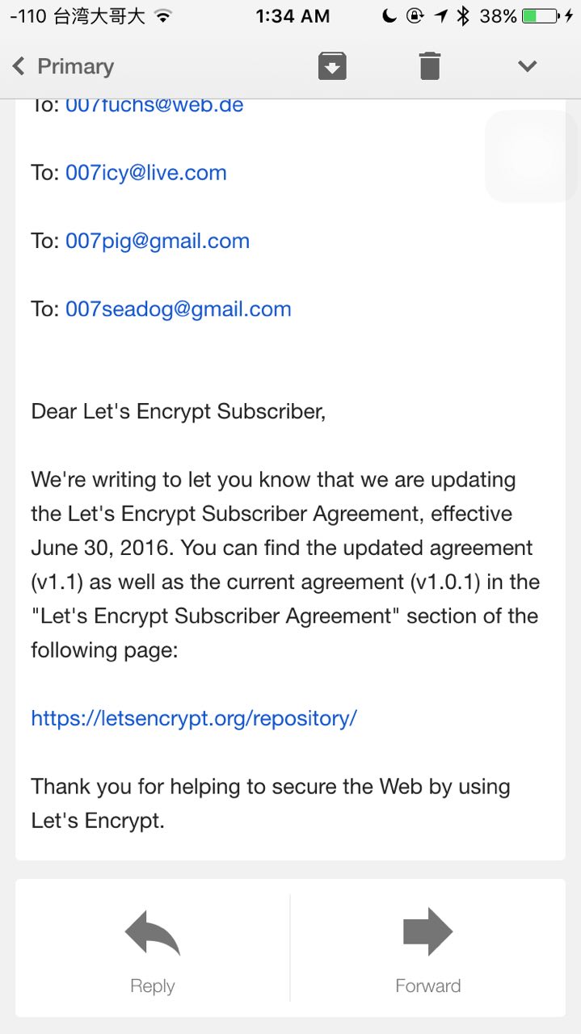Screen dimensions: 581x1034
Task: Tap recipient 007pig@gmail.com
Action: 158,241
